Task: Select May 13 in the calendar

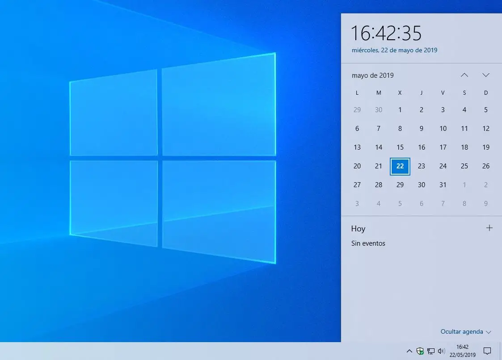Action: (x=357, y=147)
